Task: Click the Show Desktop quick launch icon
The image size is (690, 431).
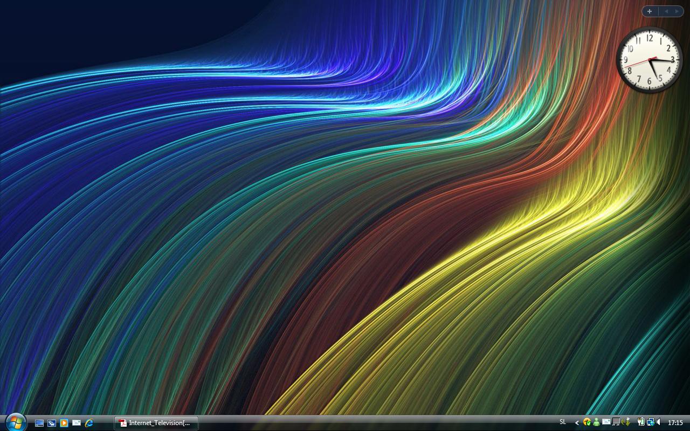Action: pos(39,423)
